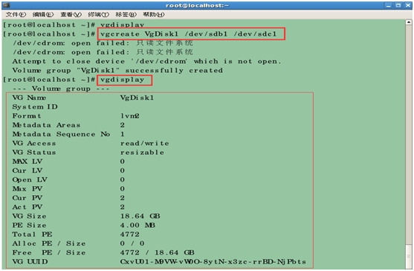Click the root@localhost:~ window title
This screenshot has height=271, width=414.
tap(198, 5)
